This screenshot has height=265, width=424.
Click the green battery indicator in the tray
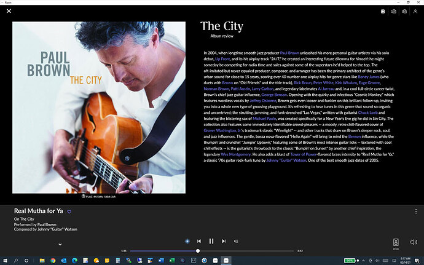(350, 261)
